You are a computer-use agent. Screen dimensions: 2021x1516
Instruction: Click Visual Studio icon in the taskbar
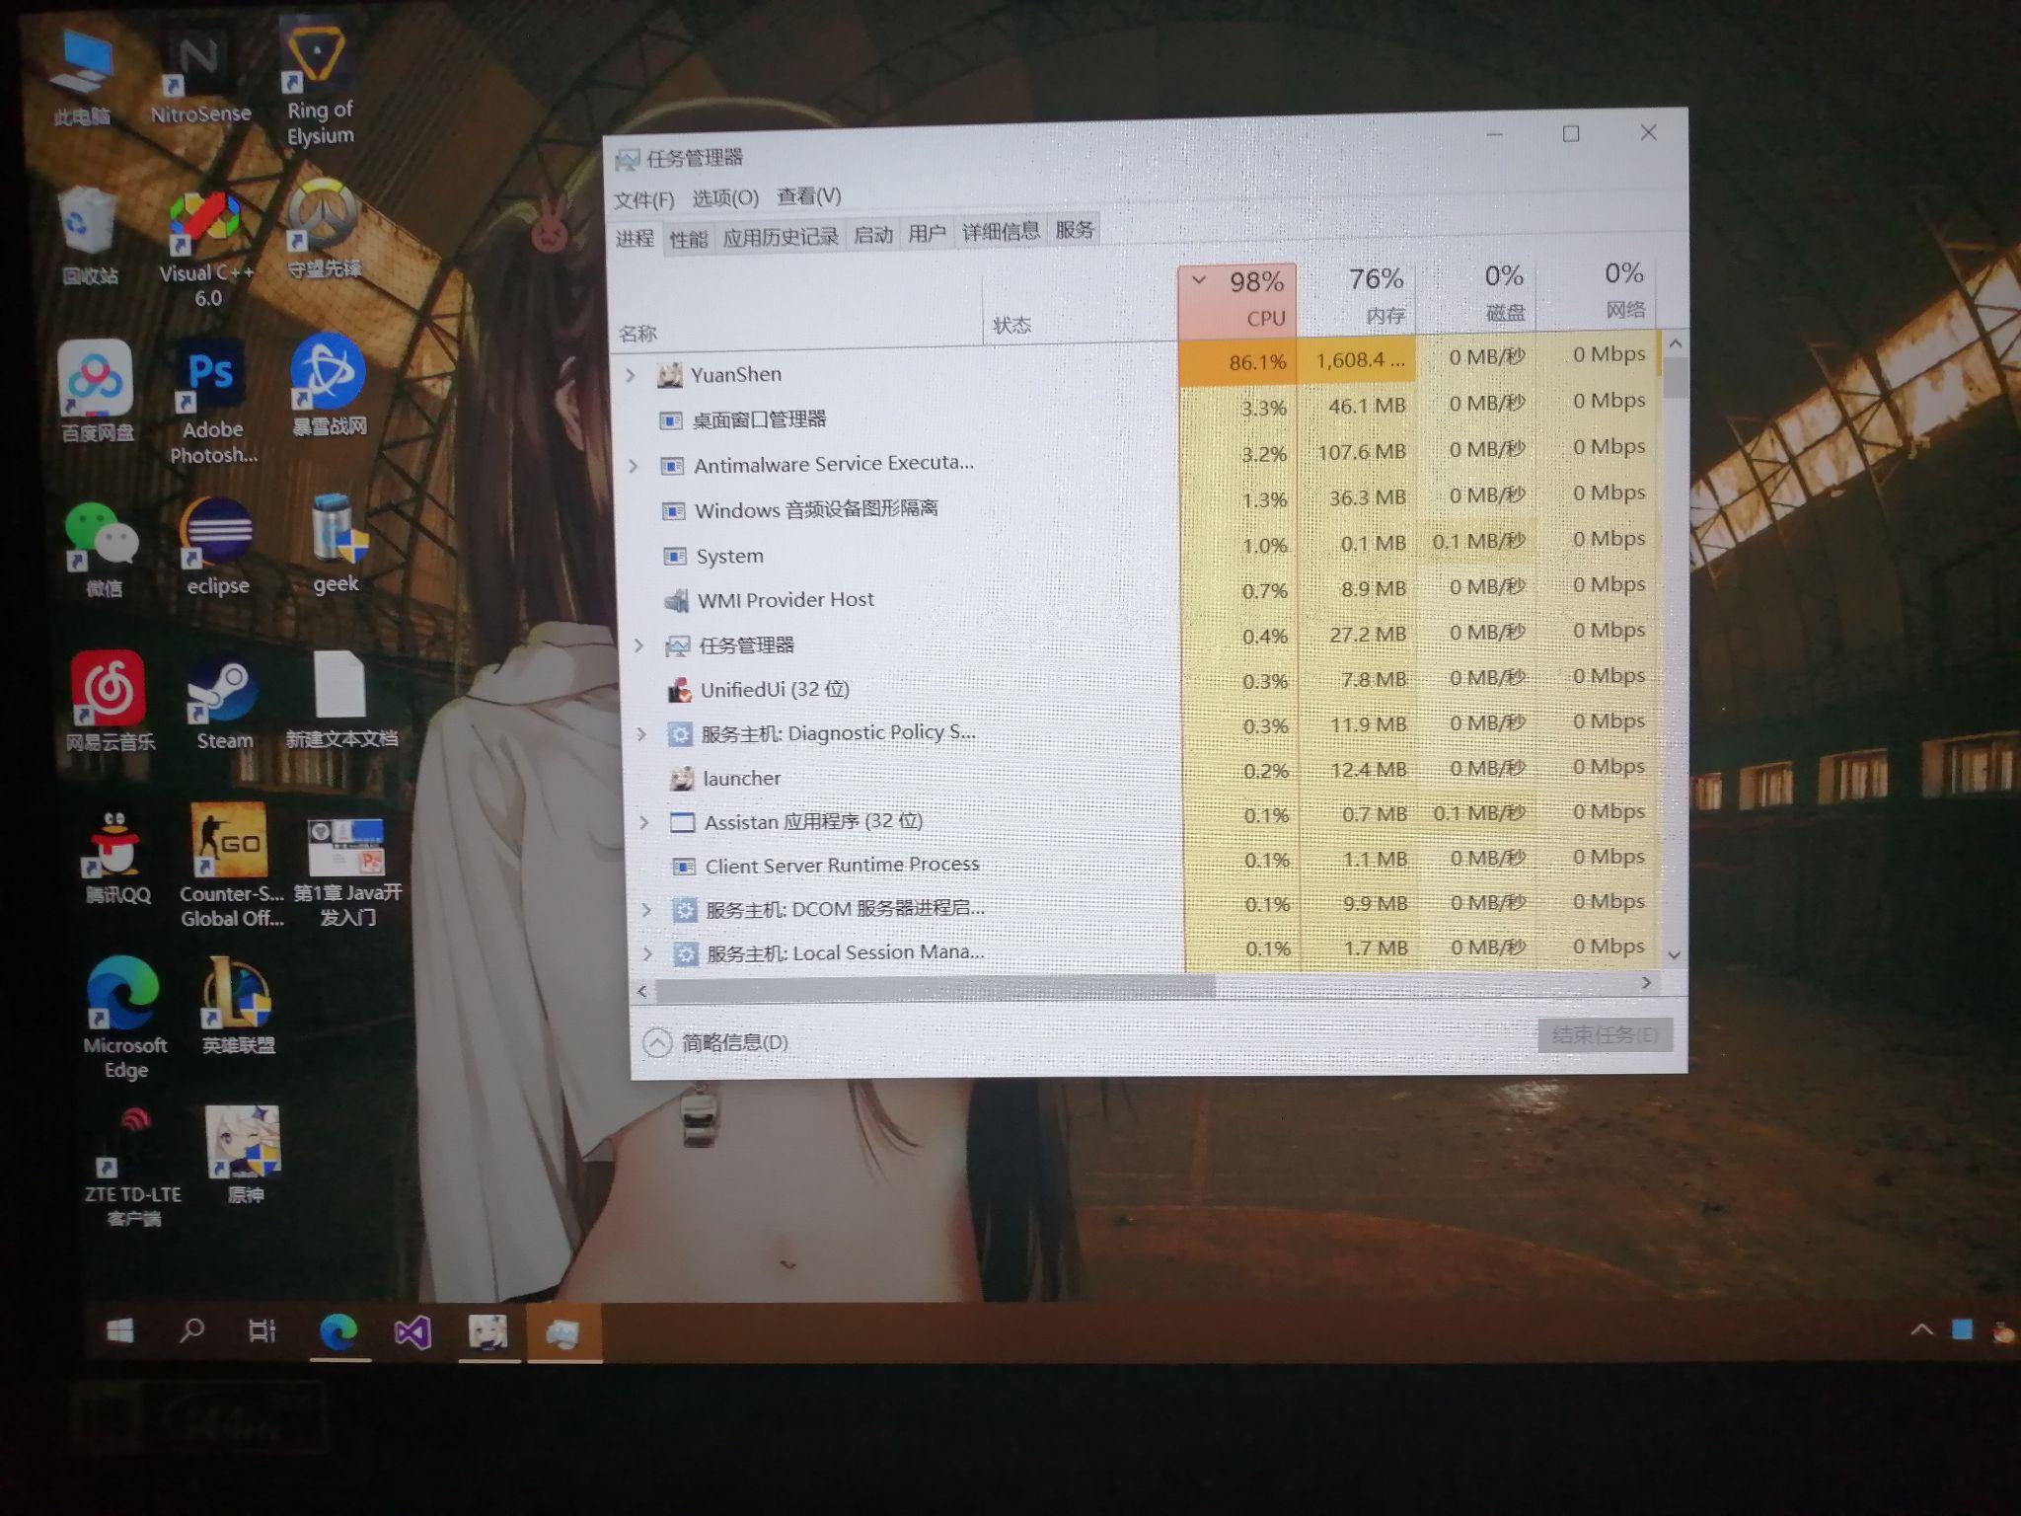(x=412, y=1333)
